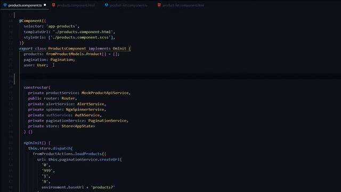The height and width of the screenshot is (192, 341).
Task: Click the 'constructor(' keyword
Action: [37, 87]
